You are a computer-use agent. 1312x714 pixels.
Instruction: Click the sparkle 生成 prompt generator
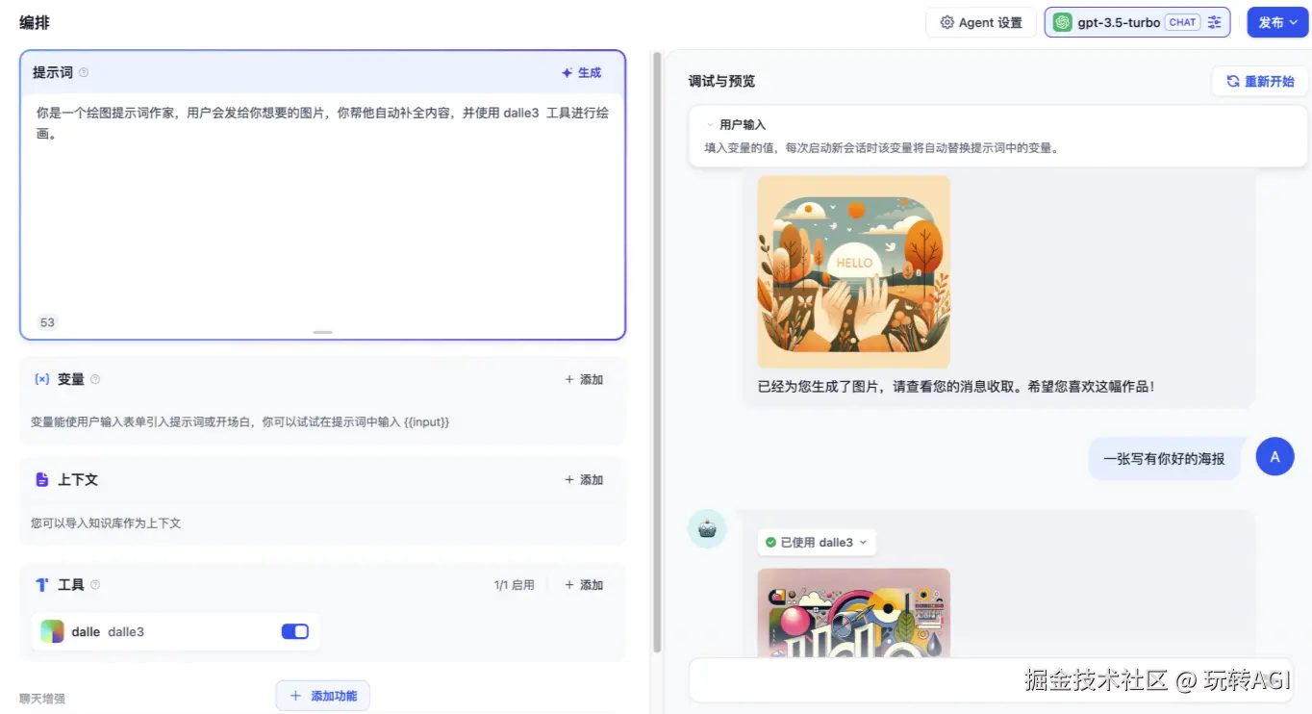pos(581,73)
